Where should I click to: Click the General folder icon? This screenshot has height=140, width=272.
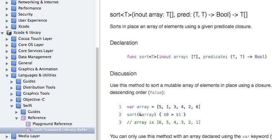pyautogui.click(x=14, y=63)
